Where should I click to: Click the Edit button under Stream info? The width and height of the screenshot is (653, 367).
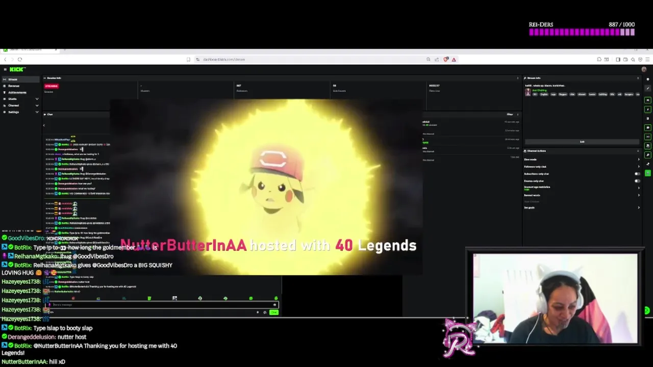582,142
